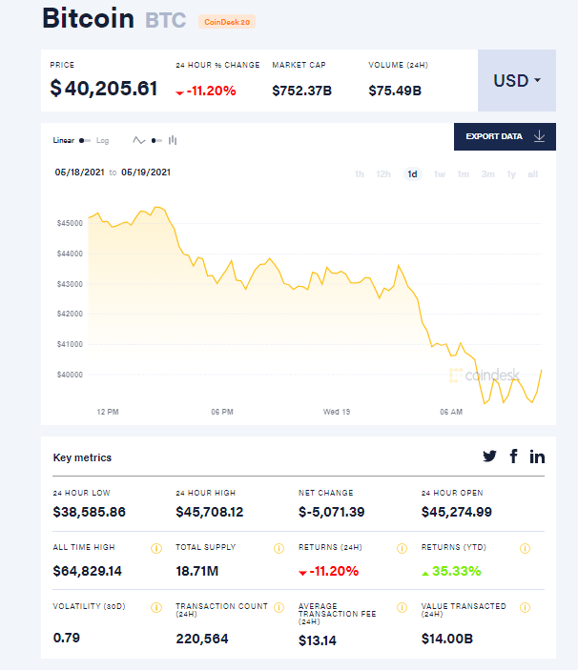Toggle the Linear/Log scale switch
This screenshot has width=578, height=670.
[x=85, y=140]
